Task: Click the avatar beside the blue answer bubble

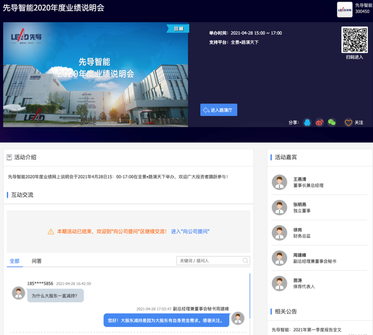Action: click(238, 318)
